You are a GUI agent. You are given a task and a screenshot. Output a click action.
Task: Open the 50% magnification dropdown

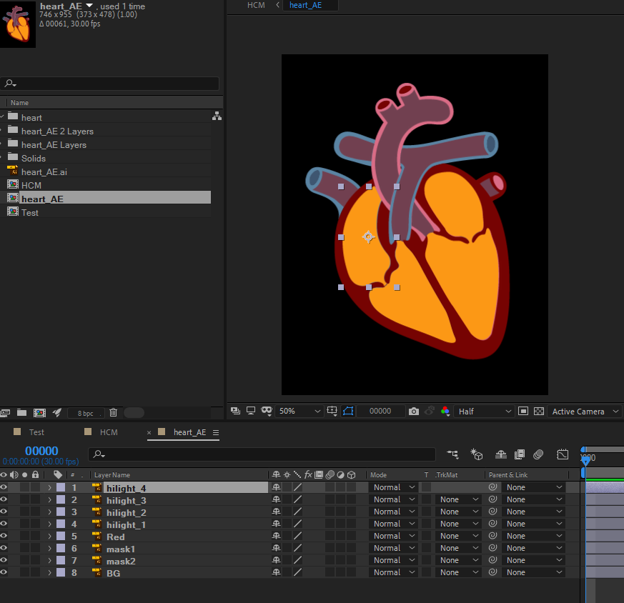point(299,412)
